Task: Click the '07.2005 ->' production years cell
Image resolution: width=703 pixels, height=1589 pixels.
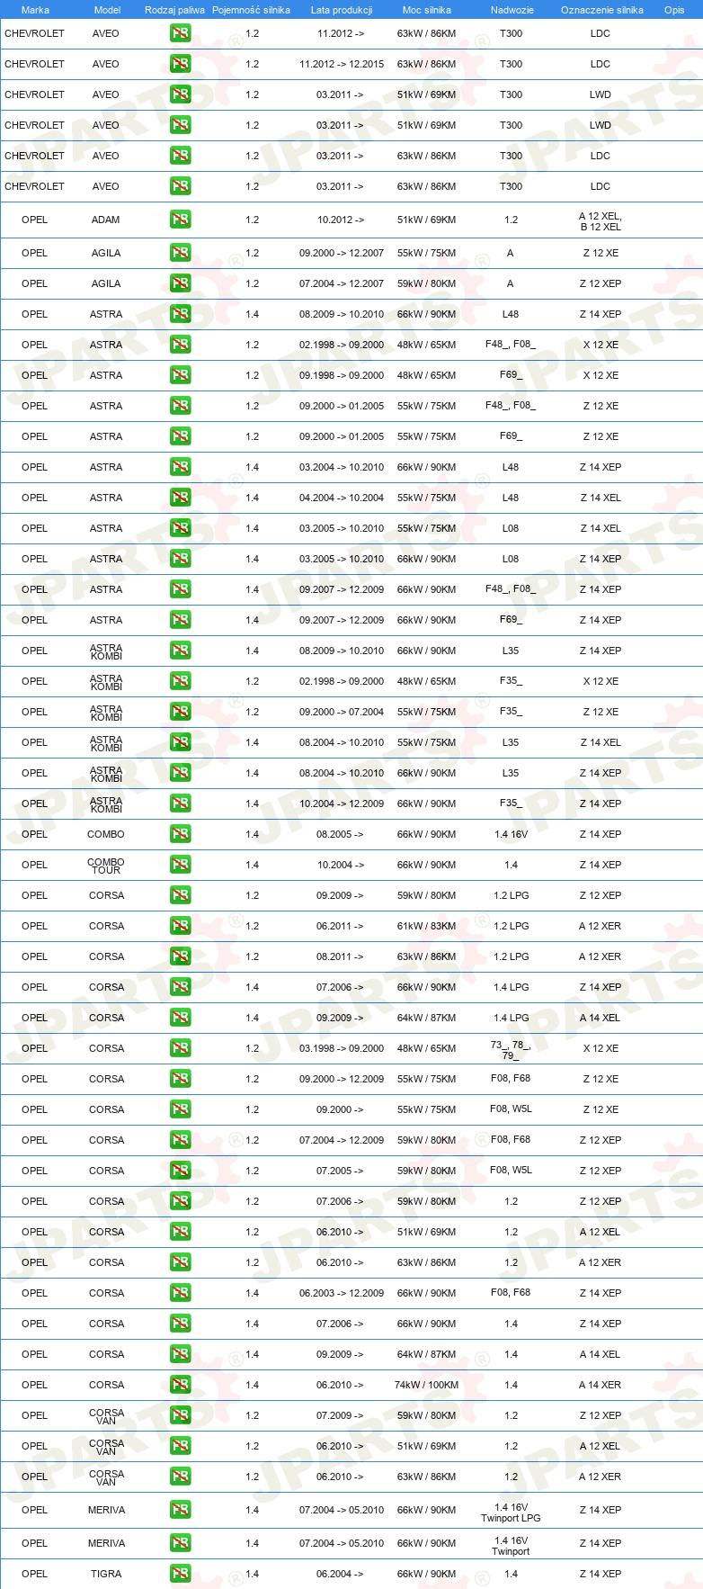Action: coord(340,1171)
